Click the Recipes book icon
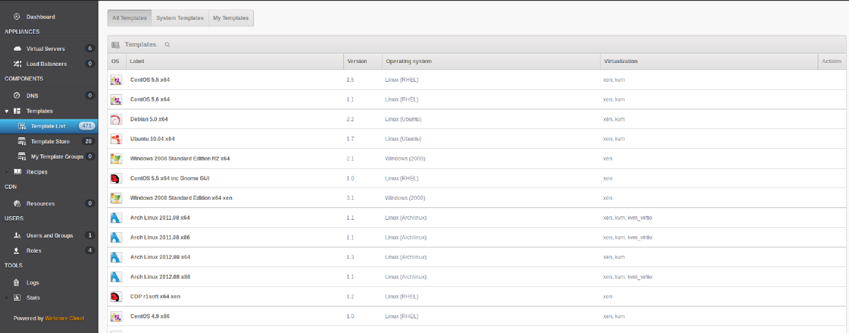 [x=17, y=172]
